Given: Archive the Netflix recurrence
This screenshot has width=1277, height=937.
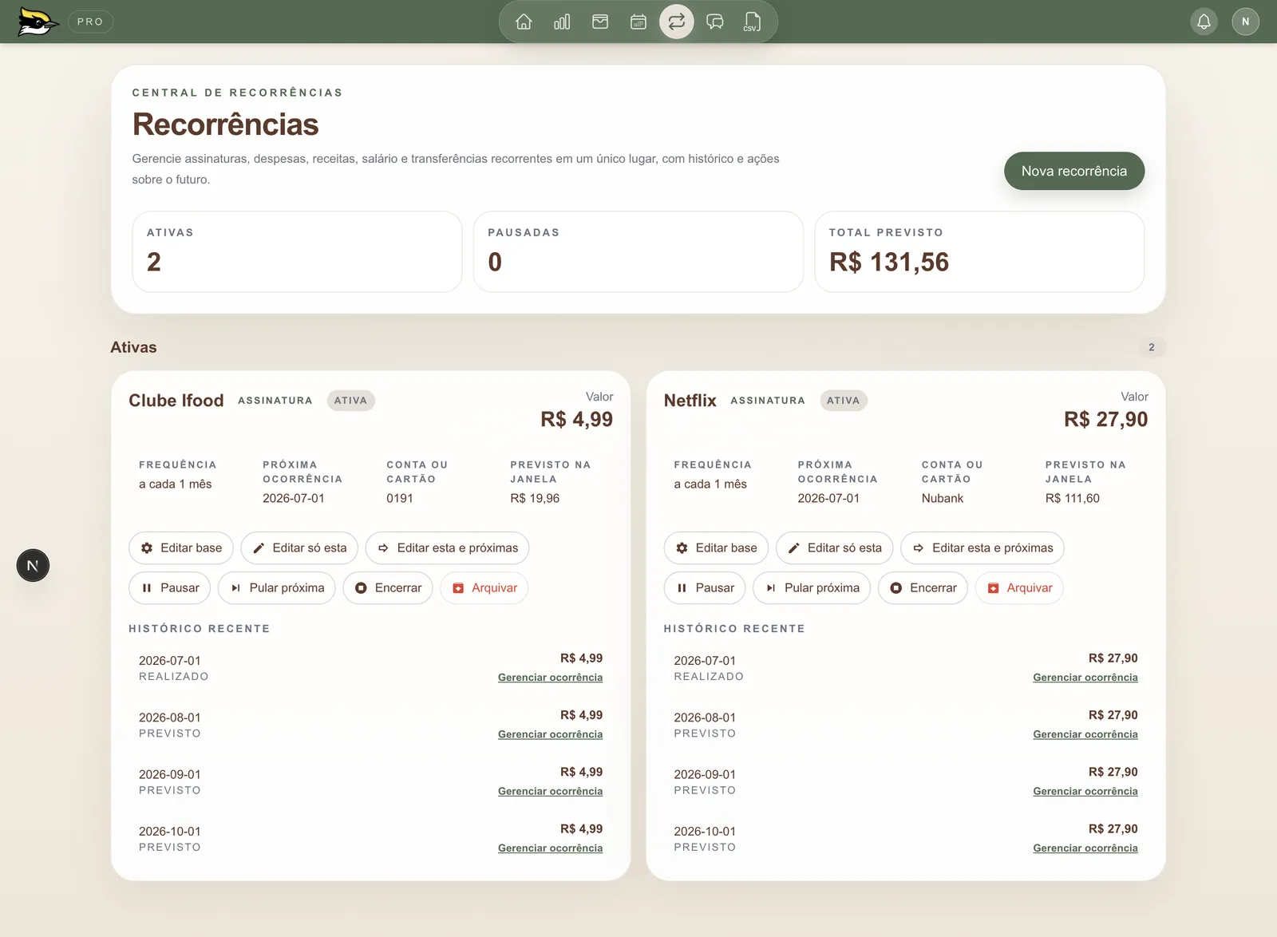Looking at the screenshot, I should point(1019,588).
